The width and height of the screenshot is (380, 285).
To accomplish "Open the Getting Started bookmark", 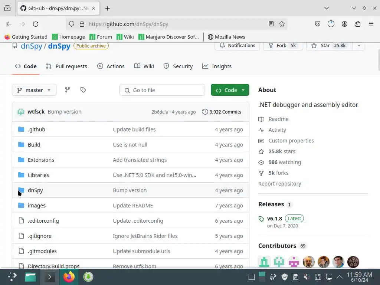I will click(26, 37).
